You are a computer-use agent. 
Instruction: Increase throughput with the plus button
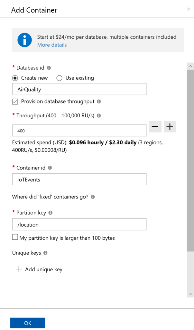point(170,127)
